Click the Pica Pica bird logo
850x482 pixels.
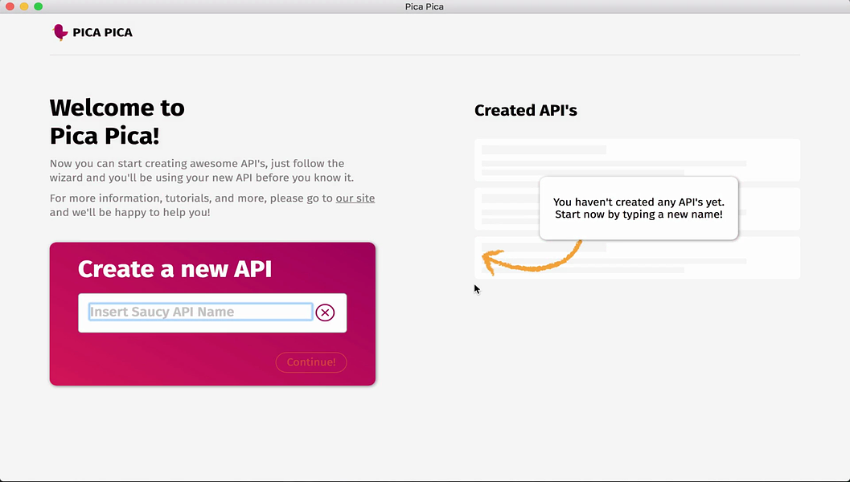(x=60, y=32)
